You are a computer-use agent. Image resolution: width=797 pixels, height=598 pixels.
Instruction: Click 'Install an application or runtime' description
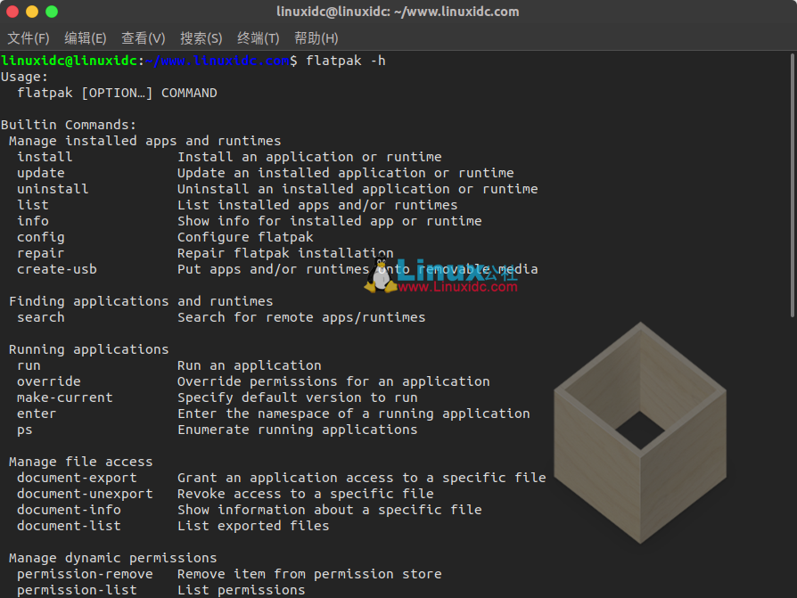point(309,157)
